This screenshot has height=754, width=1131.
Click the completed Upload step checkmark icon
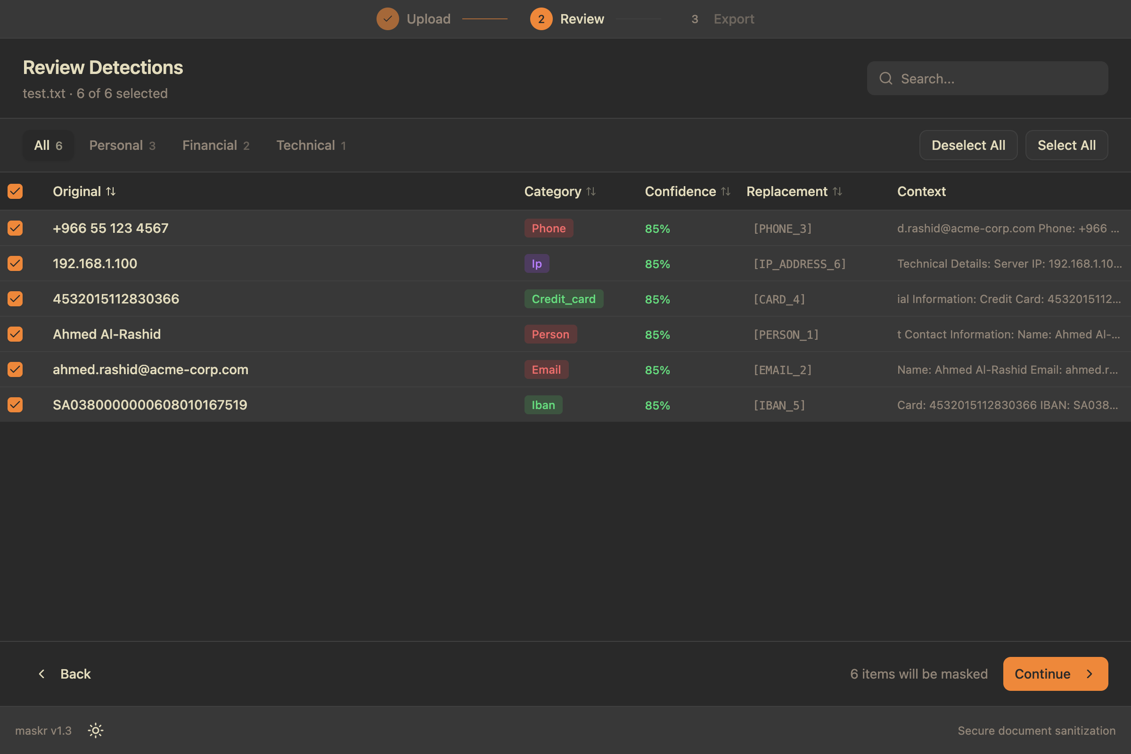[x=387, y=19]
